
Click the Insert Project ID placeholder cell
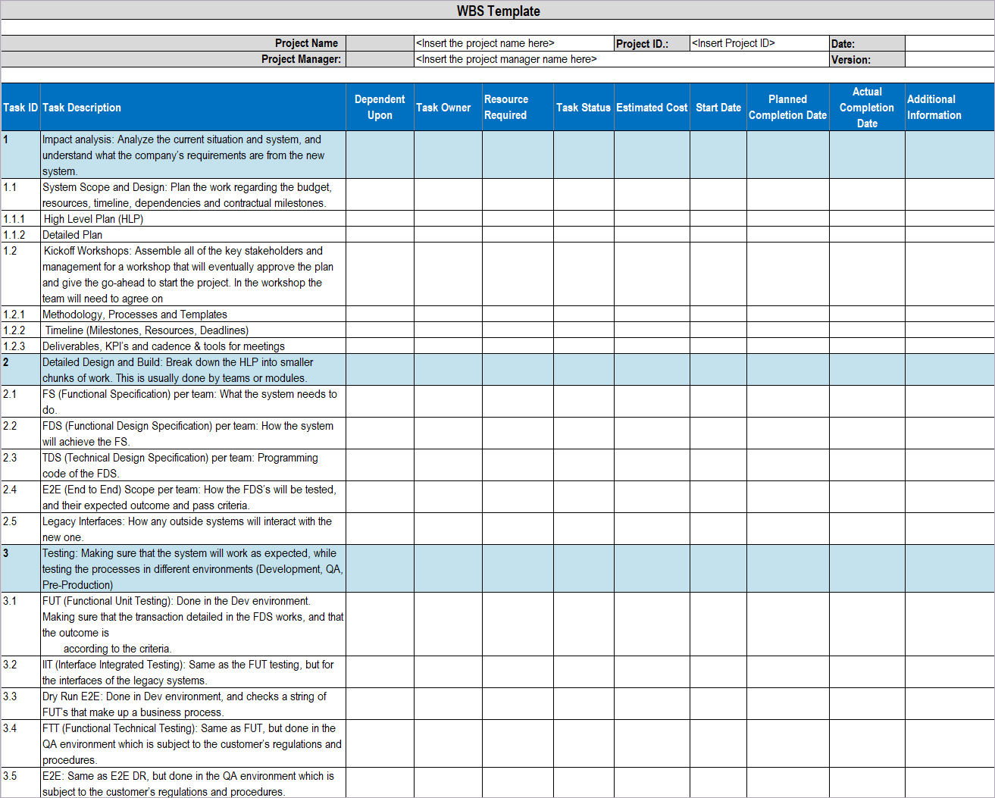tap(756, 43)
